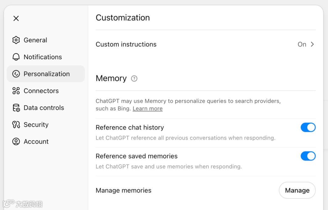Select the Security key icon

pos(16,125)
